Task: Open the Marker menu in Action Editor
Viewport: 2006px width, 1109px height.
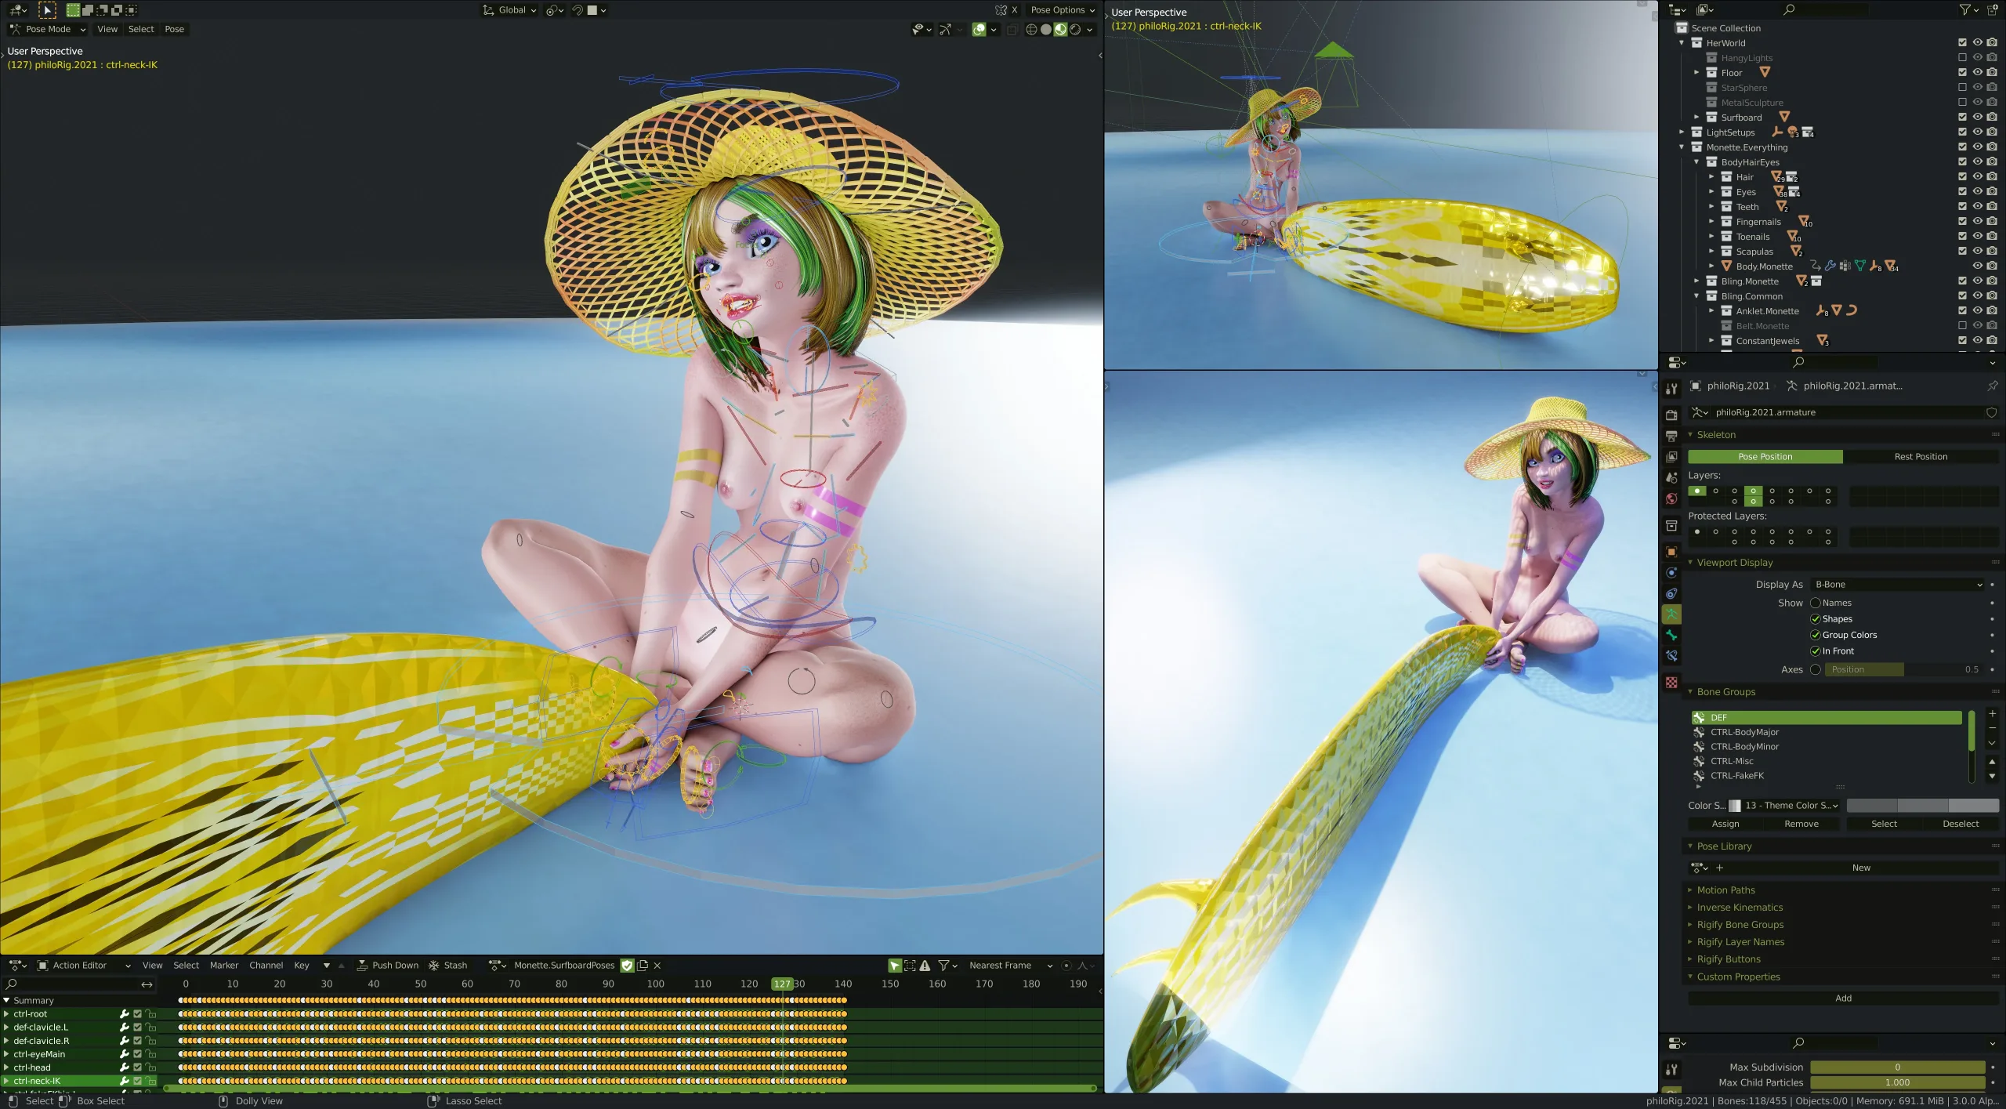Action: point(223,966)
